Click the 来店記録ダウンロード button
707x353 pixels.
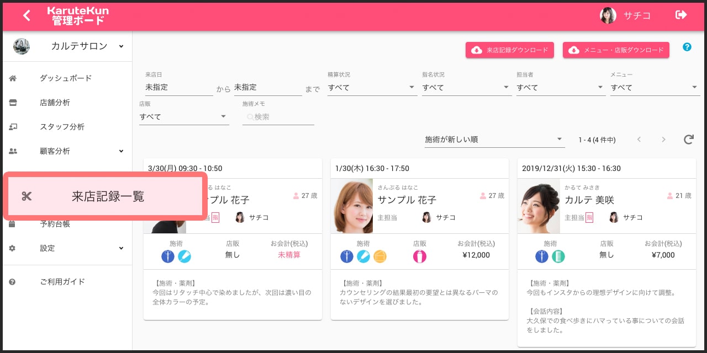[x=509, y=50]
